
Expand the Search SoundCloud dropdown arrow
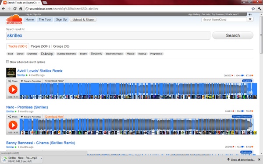coord(250,19)
